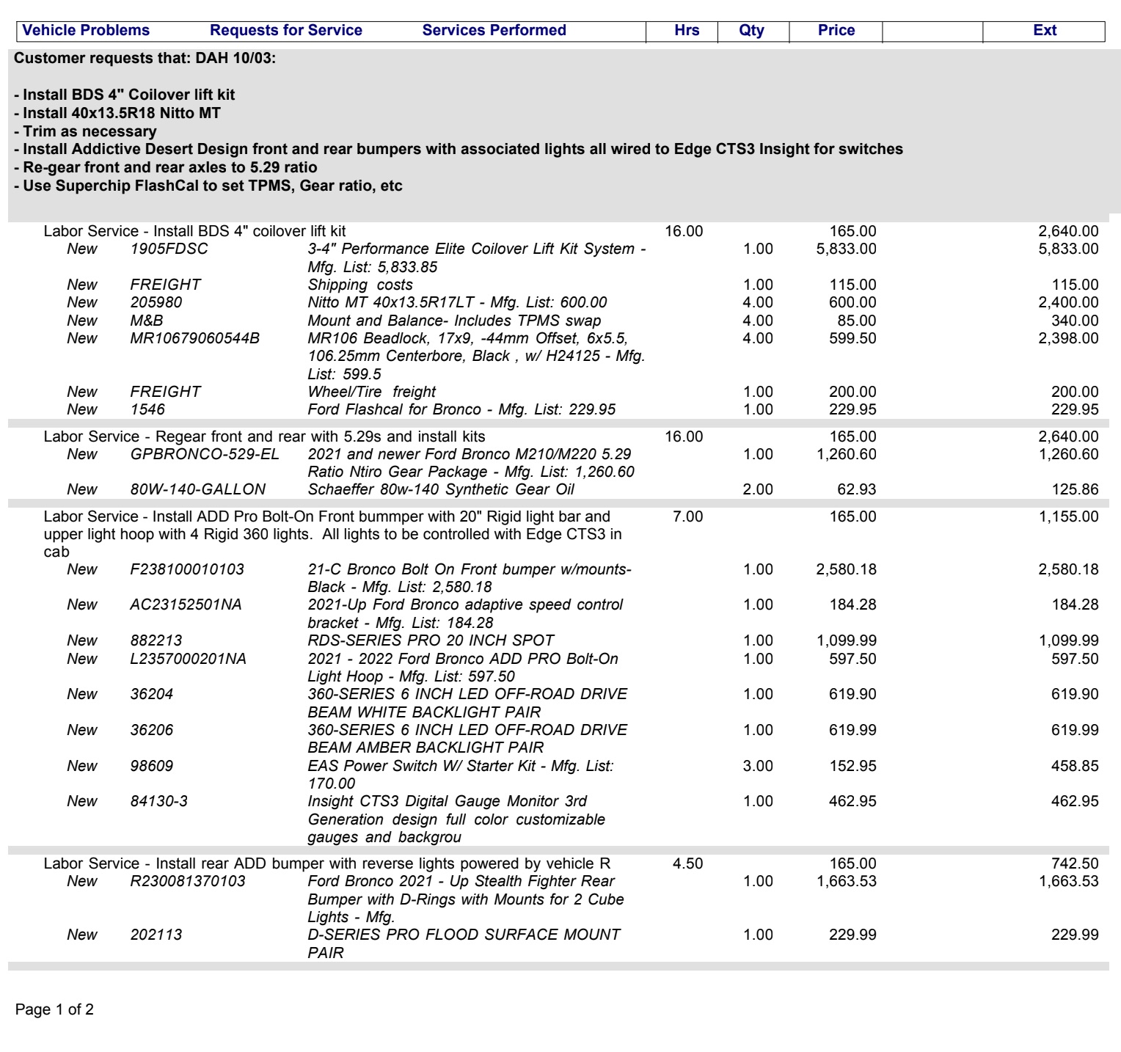1121x1052 pixels.
Task: Click the "Re-gear front and rear axles" request line
Action: pyautogui.click(x=166, y=168)
